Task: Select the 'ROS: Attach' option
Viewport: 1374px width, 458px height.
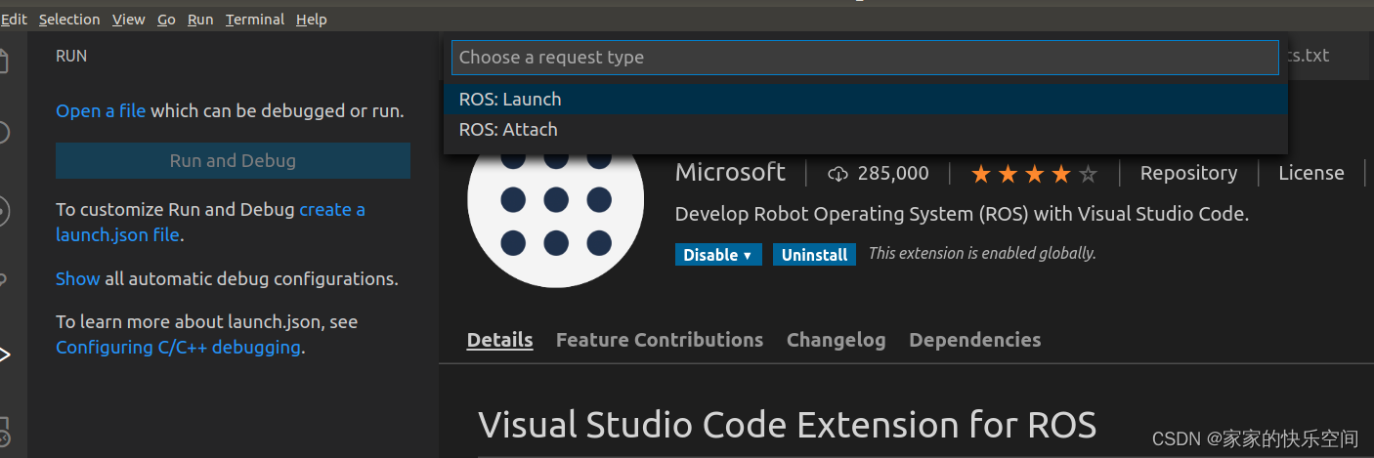Action: pyautogui.click(x=865, y=130)
